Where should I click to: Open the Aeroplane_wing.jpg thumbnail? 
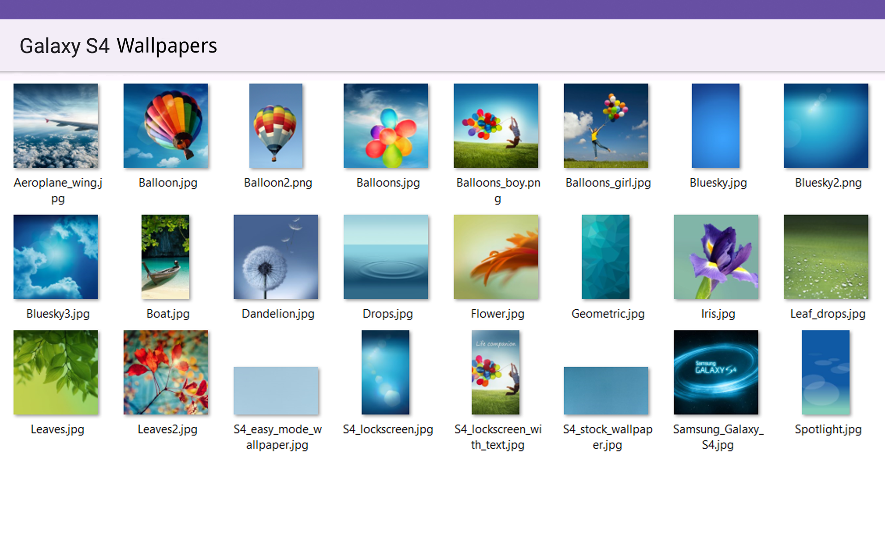coord(56,125)
